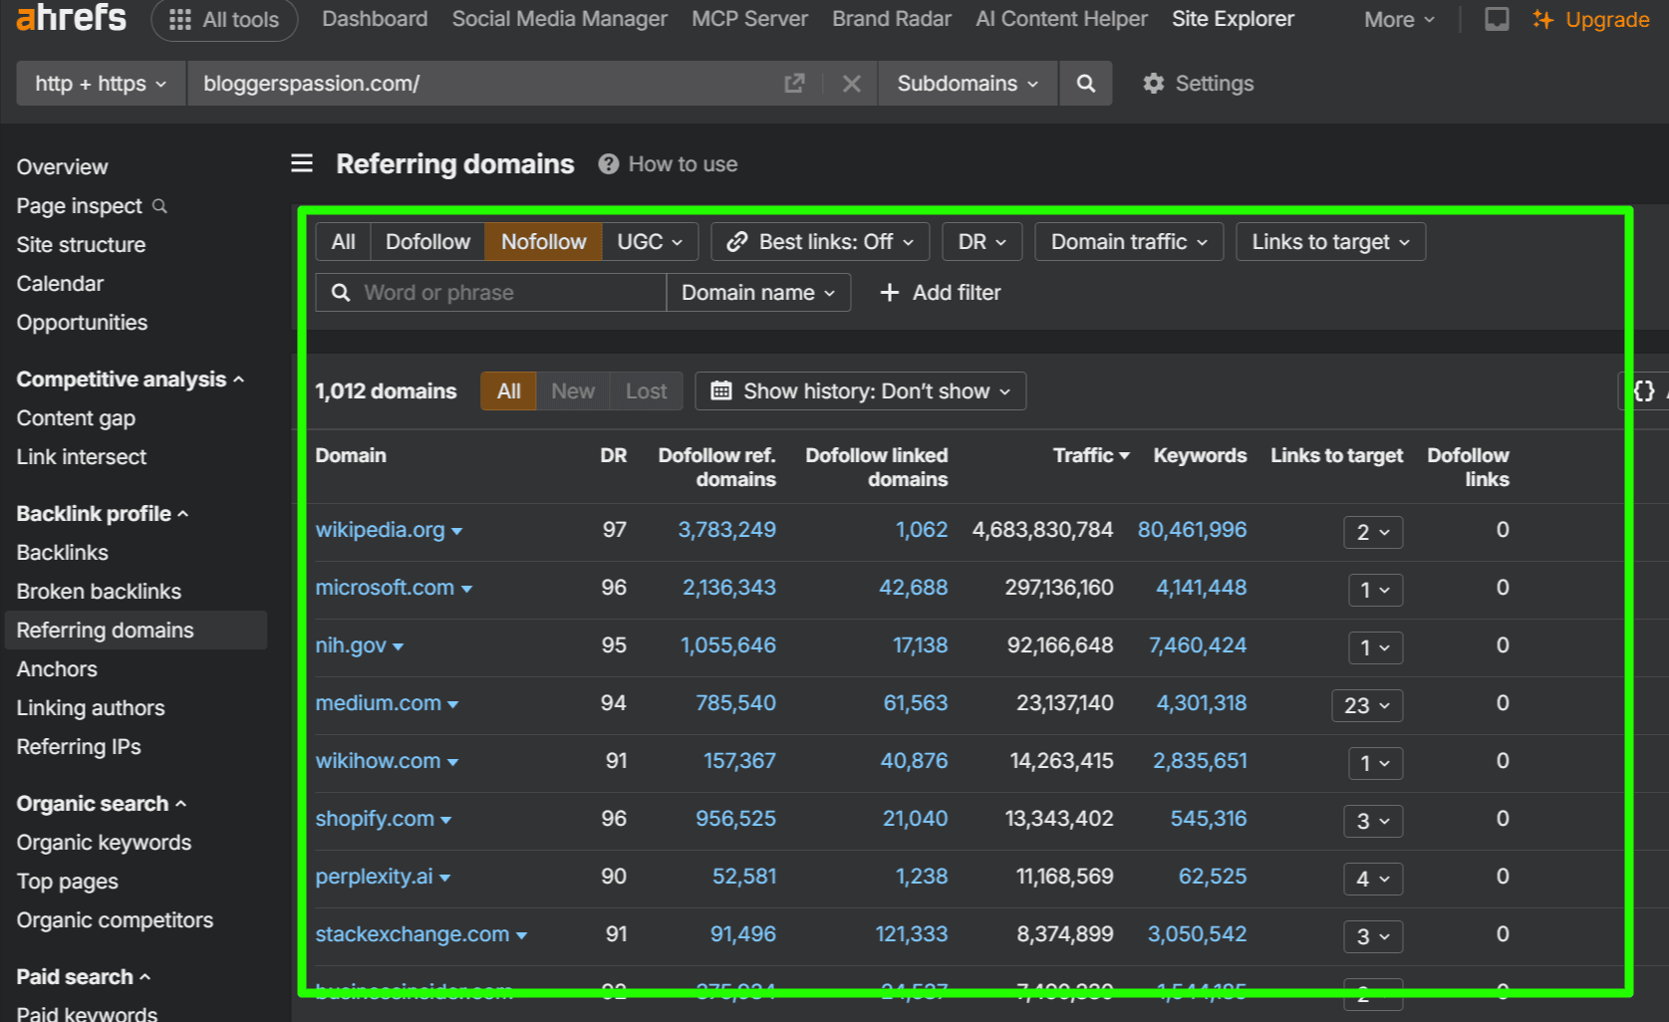Click the search magnifier to run analysis
Image resolution: width=1669 pixels, height=1022 pixels.
point(1085,83)
